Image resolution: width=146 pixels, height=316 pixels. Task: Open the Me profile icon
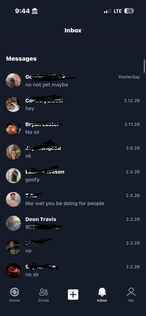pyautogui.click(x=131, y=292)
